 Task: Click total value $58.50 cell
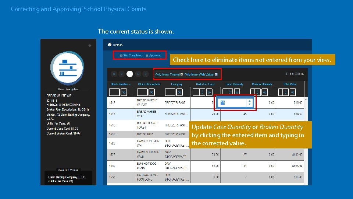298,114
